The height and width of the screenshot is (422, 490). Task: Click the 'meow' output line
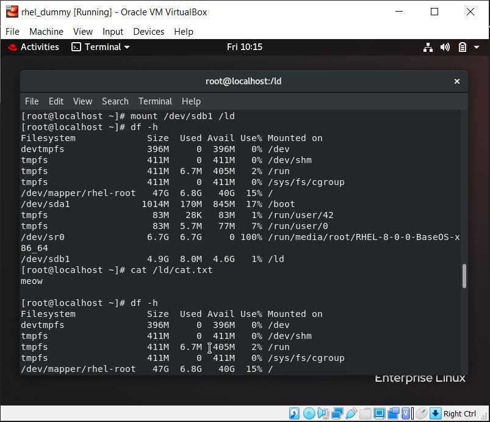pos(32,281)
